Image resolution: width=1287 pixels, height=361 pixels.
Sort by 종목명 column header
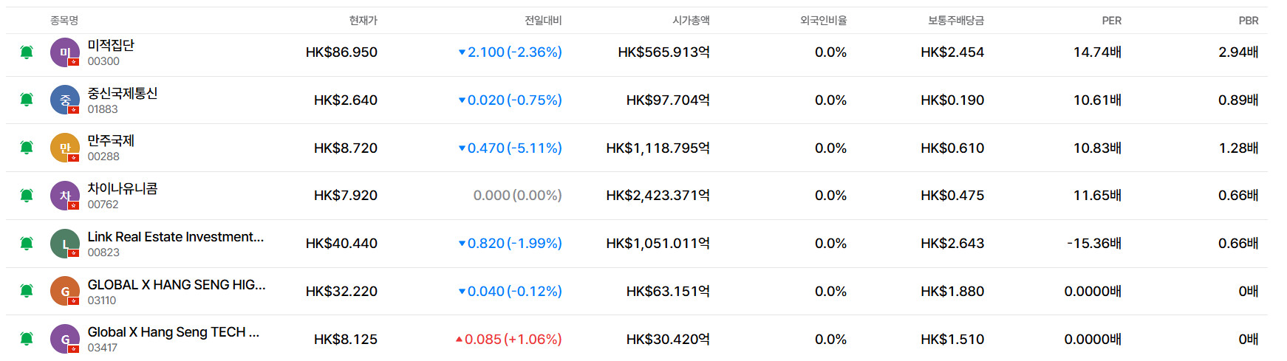[64, 21]
